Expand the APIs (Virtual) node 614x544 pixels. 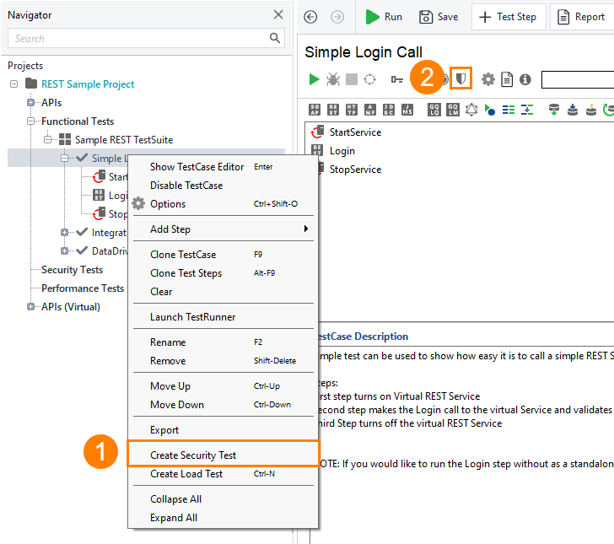30,306
